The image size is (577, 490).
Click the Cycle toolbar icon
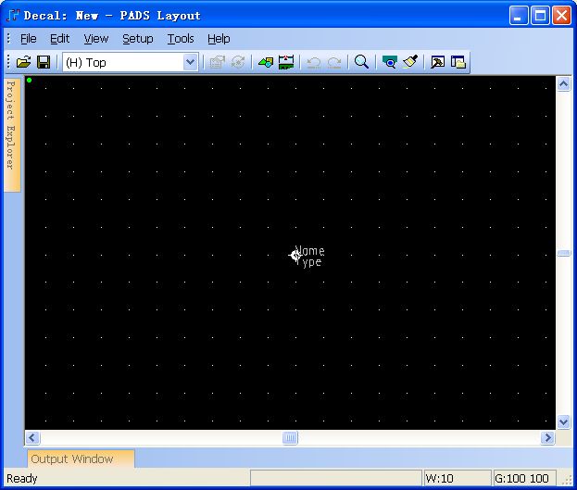coord(238,62)
